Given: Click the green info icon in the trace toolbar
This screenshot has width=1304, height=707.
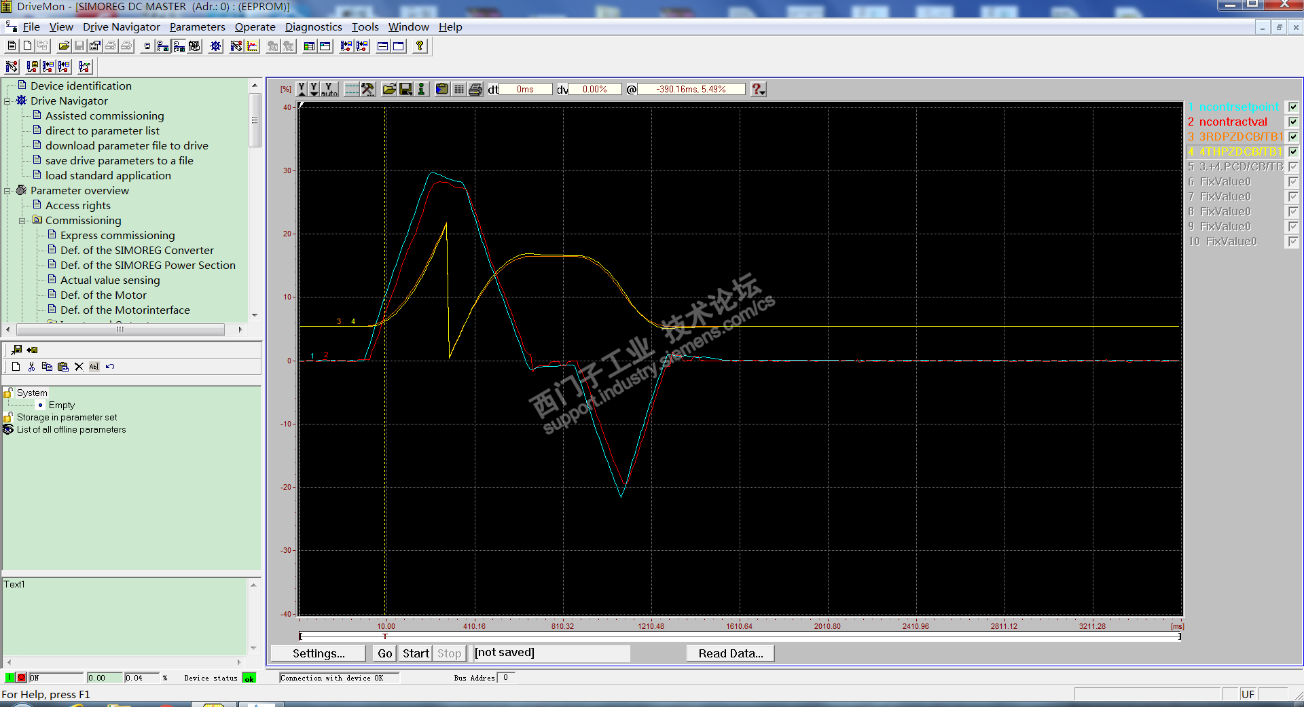Looking at the screenshot, I should click(421, 89).
